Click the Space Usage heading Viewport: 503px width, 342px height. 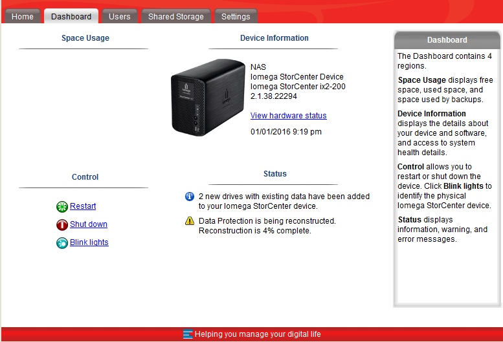[85, 38]
